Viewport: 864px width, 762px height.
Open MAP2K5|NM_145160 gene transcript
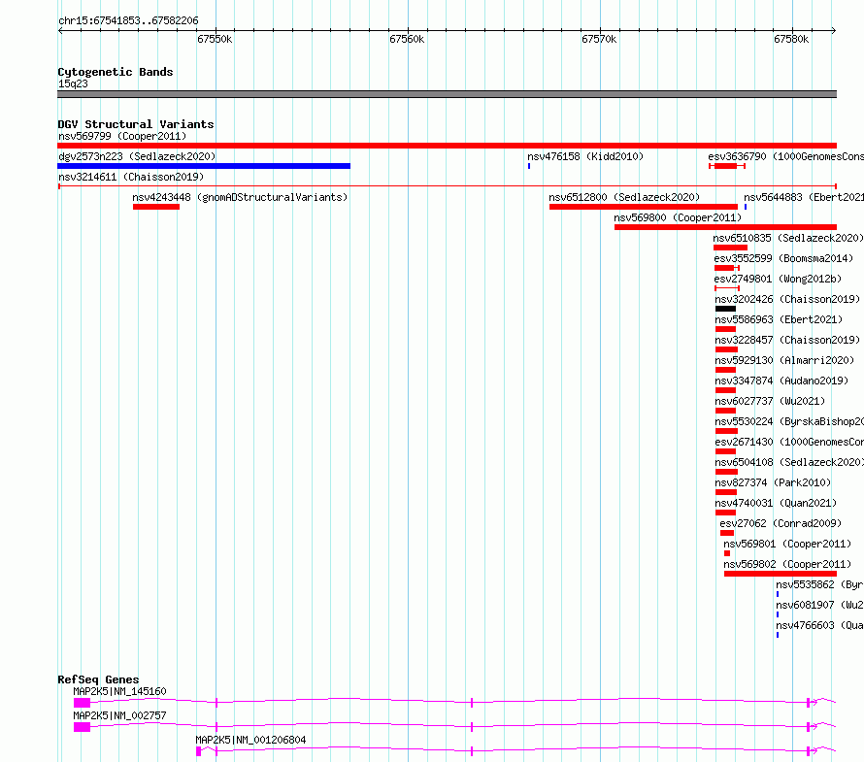point(119,691)
